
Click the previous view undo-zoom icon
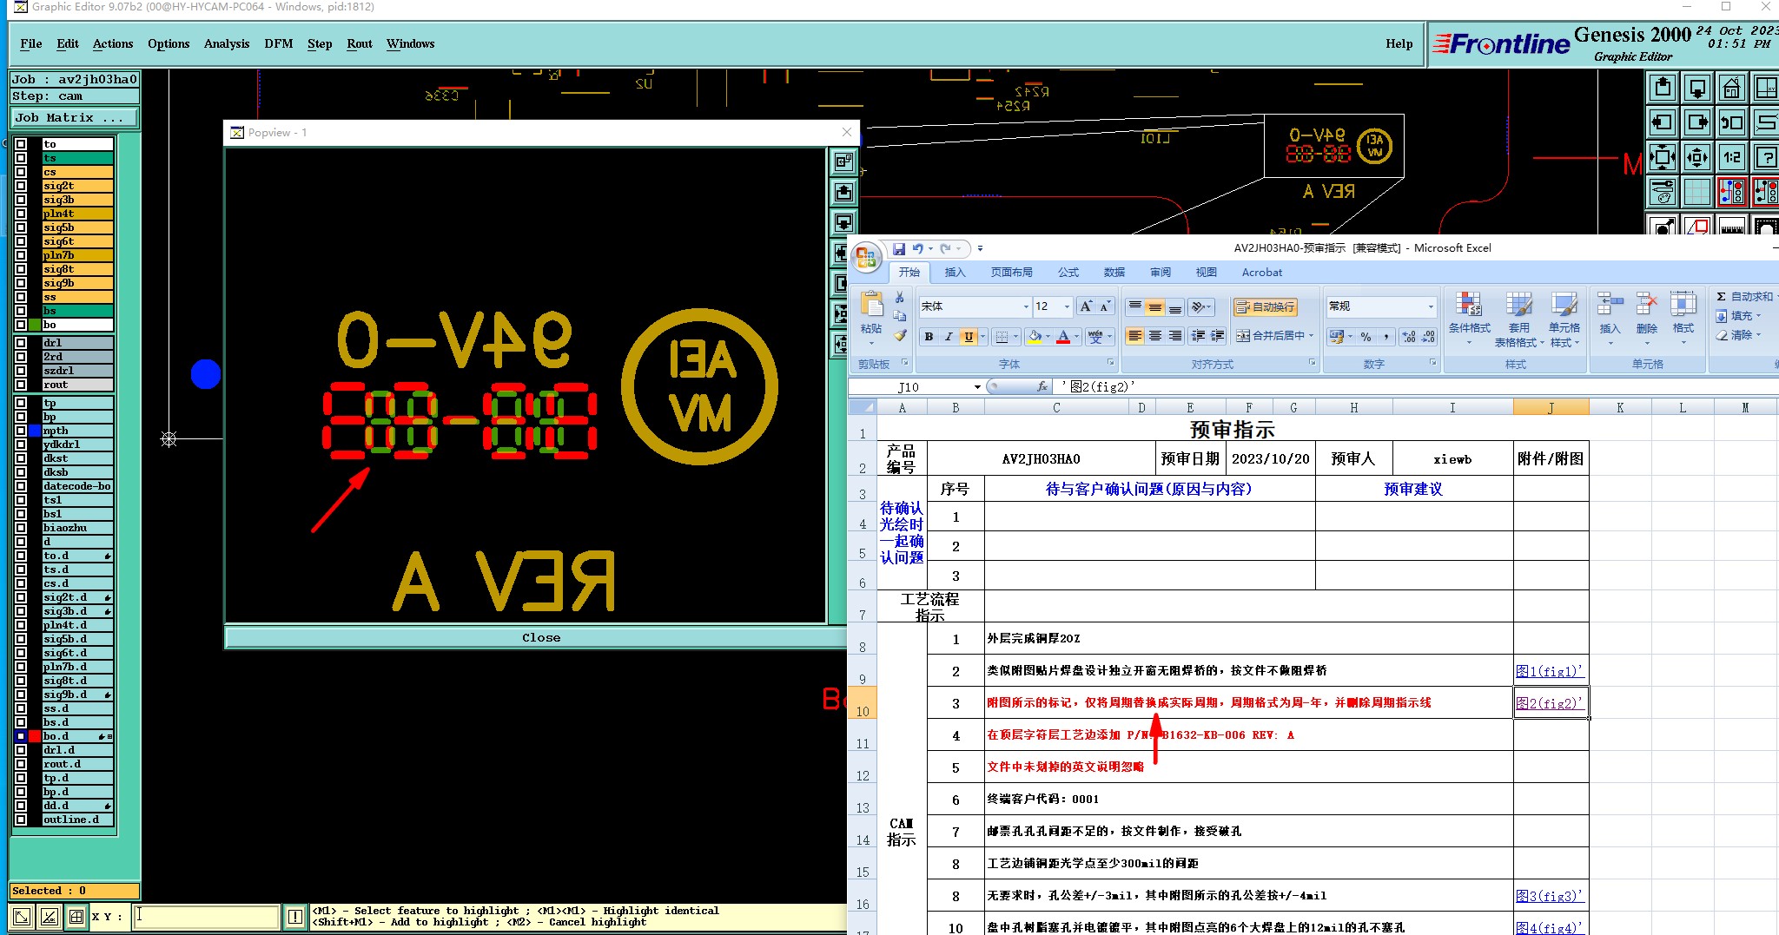click(1731, 122)
